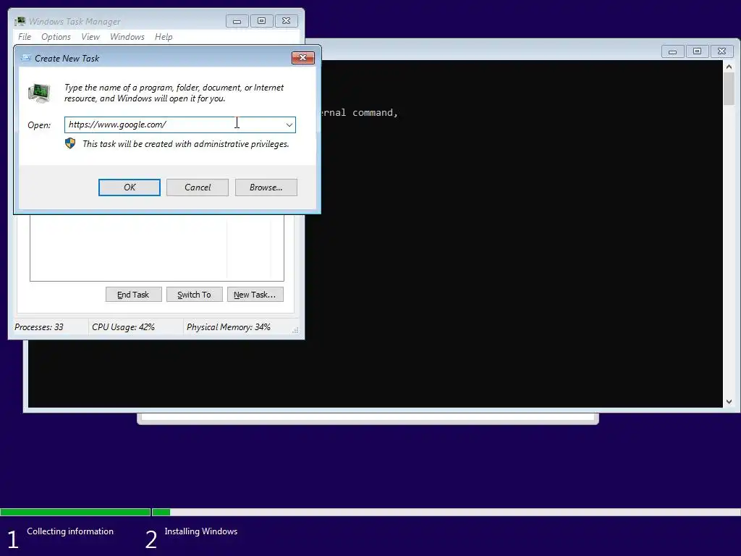The height and width of the screenshot is (556, 741).
Task: Open the Browse... file picker
Action: point(266,188)
